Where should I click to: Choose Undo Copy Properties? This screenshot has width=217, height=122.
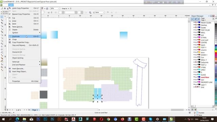point(24,8)
